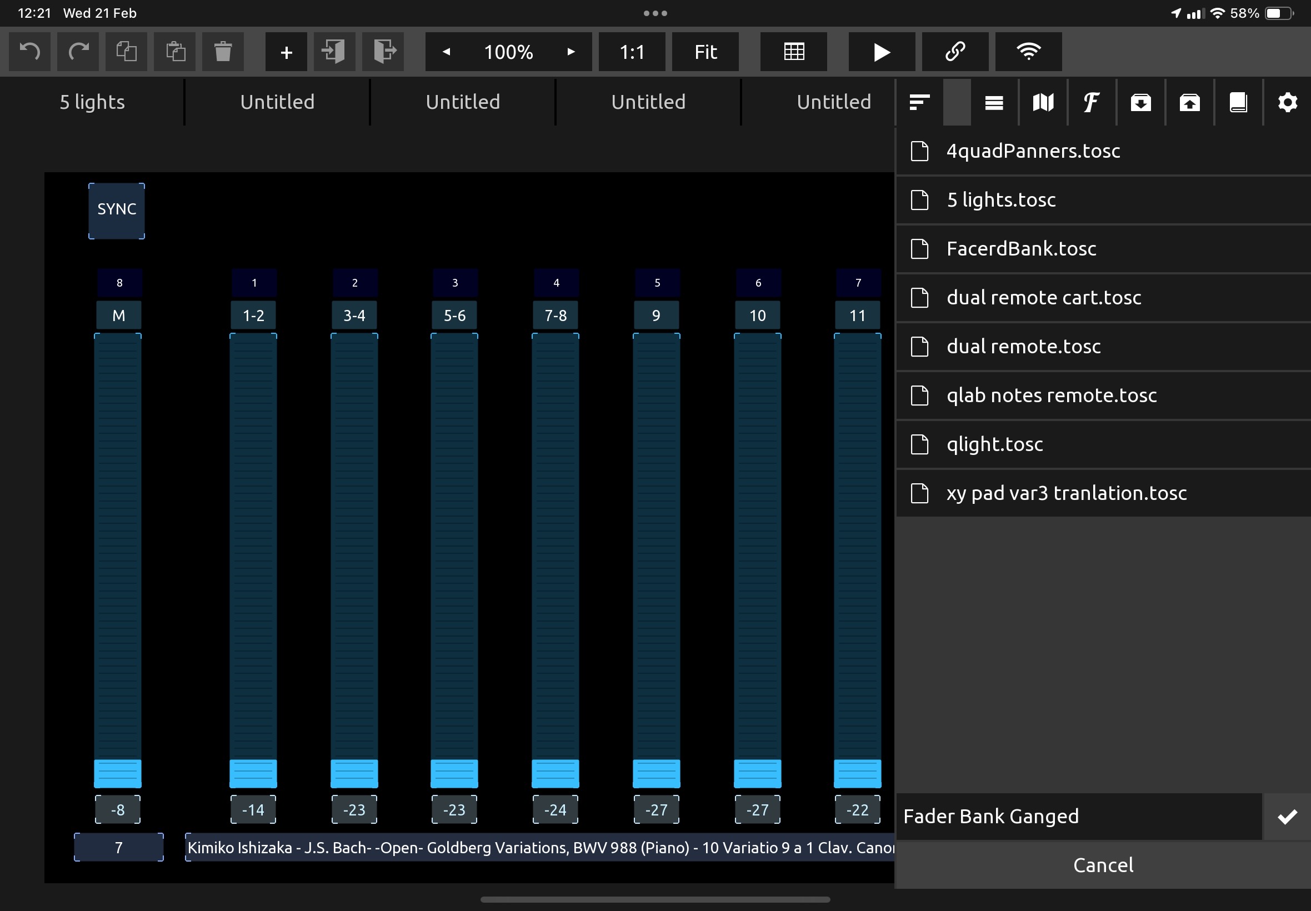Open the sort order icon menu
The height and width of the screenshot is (911, 1311).
(x=919, y=103)
